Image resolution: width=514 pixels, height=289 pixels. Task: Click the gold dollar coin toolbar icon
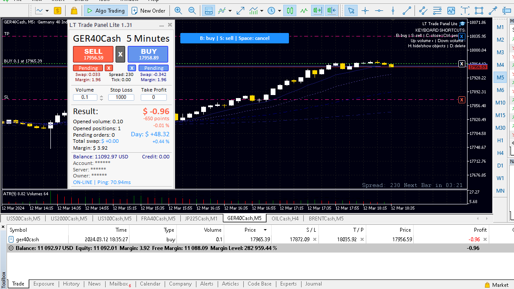coord(57,11)
